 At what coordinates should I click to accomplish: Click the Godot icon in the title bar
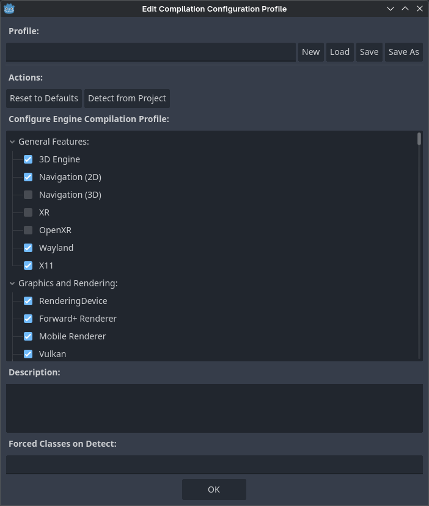10,9
